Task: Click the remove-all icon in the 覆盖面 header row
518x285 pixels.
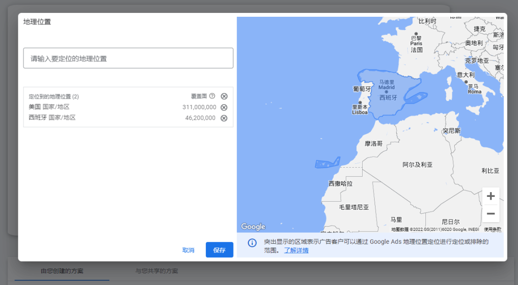Action: pyautogui.click(x=224, y=96)
